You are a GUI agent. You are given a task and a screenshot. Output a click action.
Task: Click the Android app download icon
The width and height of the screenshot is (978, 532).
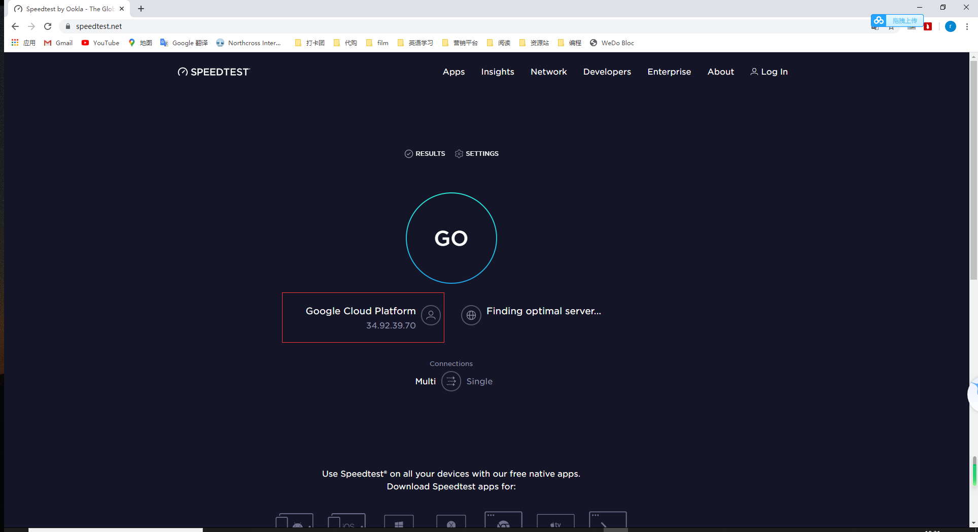click(x=295, y=522)
